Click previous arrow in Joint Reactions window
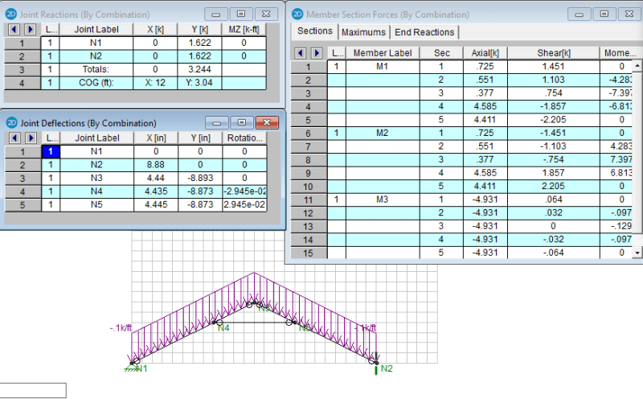Screen dimensions: 643x399 click(14, 30)
